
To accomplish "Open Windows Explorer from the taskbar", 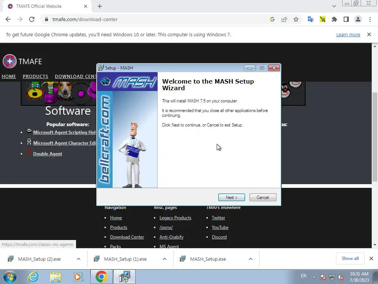I will click(x=56, y=277).
